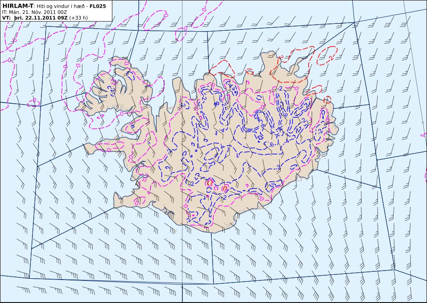Select the FL025 flight level label
Image resolution: width=427 pixels, height=303 pixels.
pyautogui.click(x=98, y=6)
